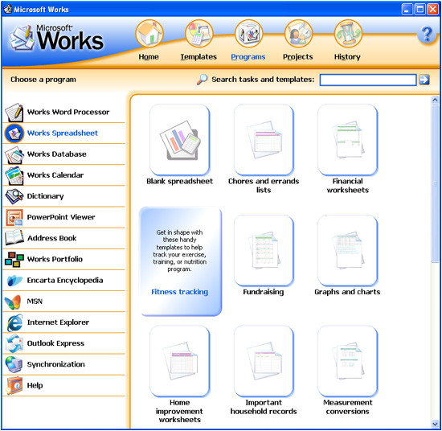Click the MSN label
Screen dimensions: 442x431
(35, 302)
